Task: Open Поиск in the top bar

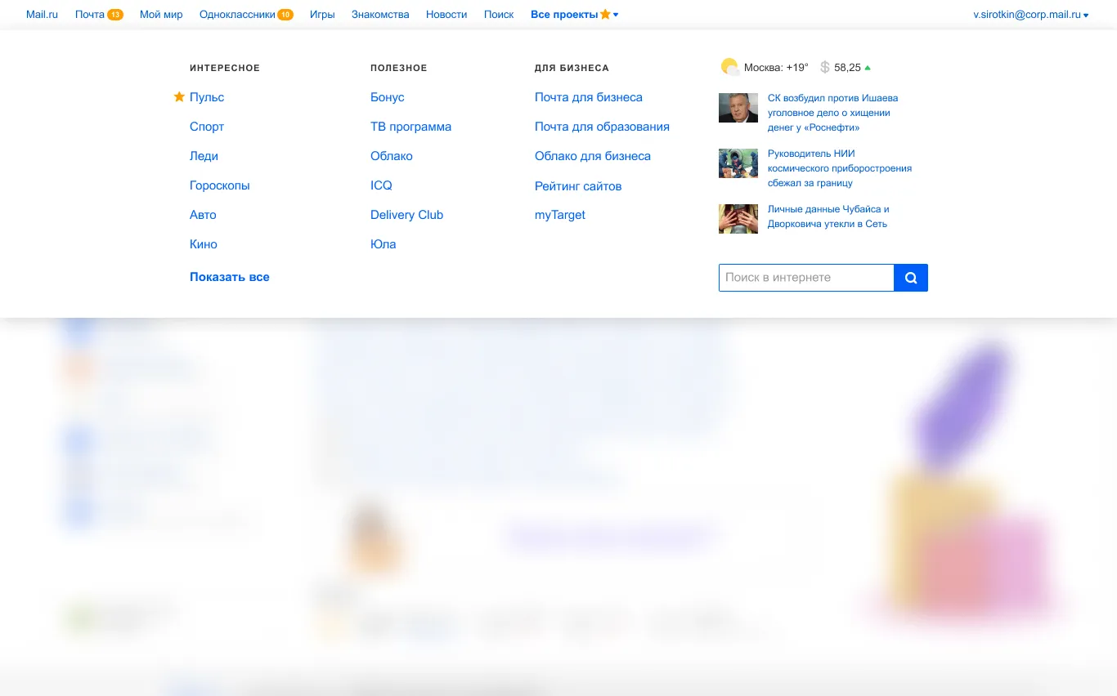Action: pos(499,15)
